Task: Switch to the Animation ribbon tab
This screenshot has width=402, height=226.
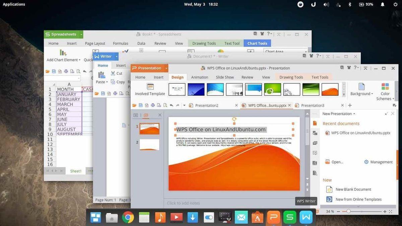Action: coord(199,77)
